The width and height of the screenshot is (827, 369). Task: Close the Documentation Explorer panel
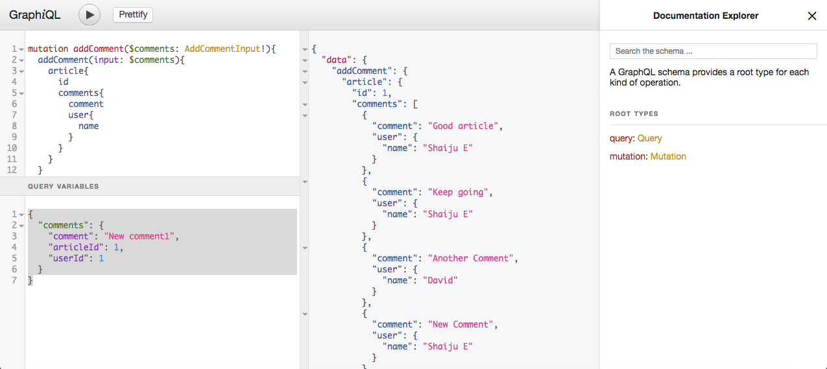811,16
